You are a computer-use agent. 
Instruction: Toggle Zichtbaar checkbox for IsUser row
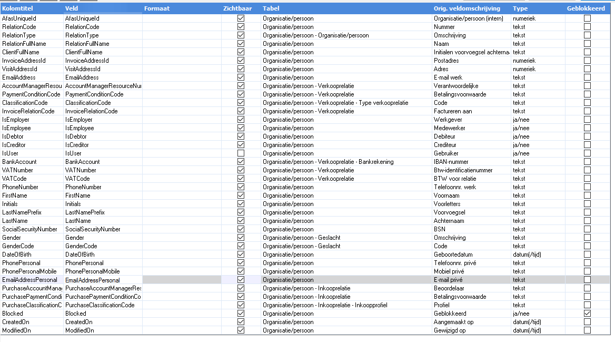(x=241, y=153)
